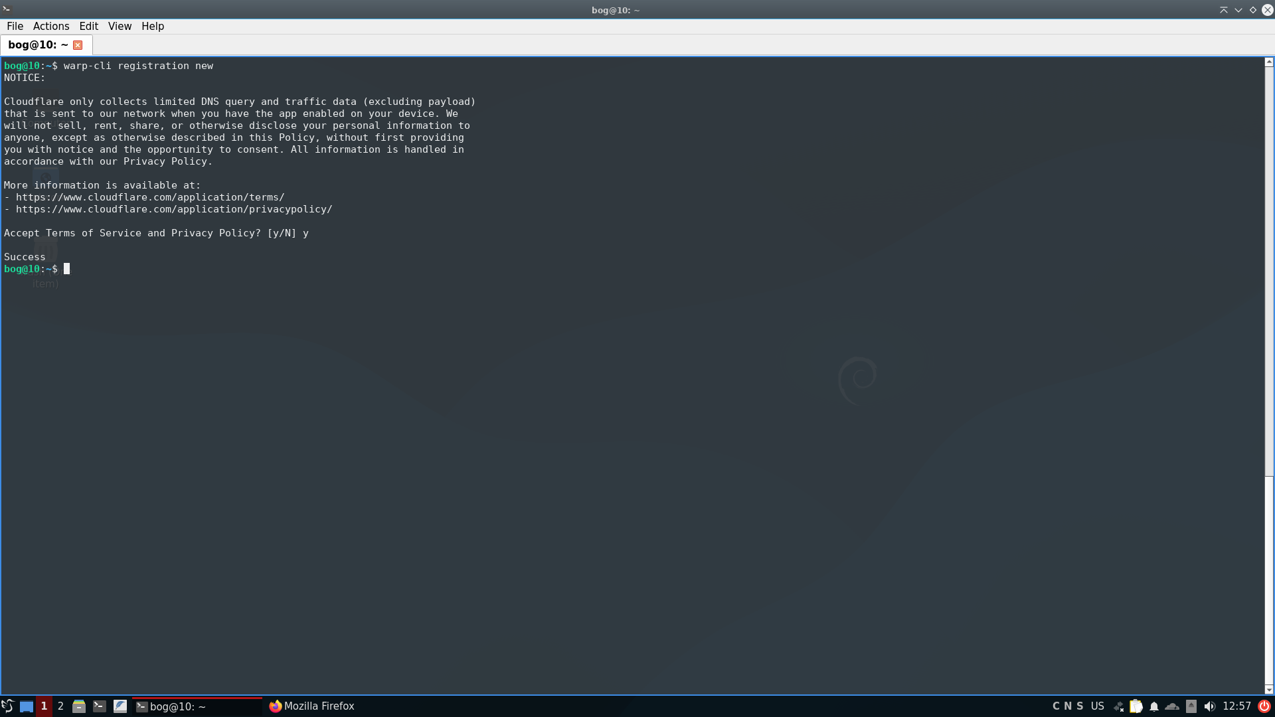Open the Actions menu
The image size is (1275, 717).
pos(50,26)
